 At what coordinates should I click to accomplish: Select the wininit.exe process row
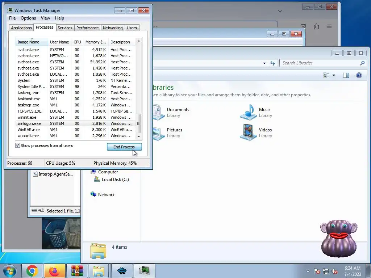75,117
